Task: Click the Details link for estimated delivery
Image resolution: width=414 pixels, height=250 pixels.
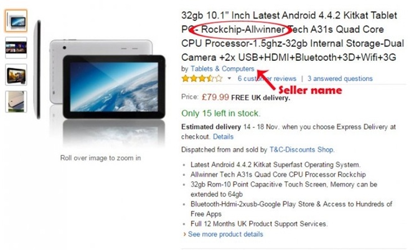Action: tap(223, 137)
